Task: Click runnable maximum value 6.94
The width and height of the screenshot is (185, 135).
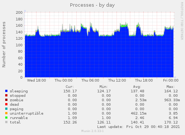Action: click(173, 118)
